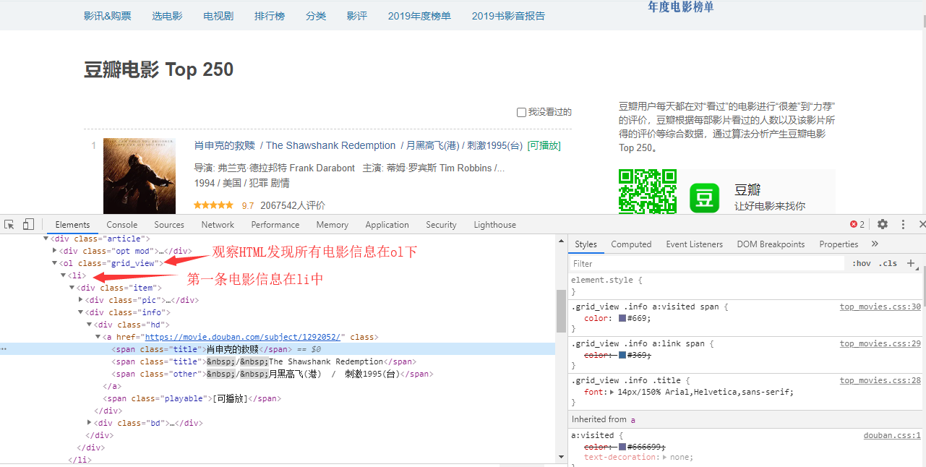Collapse the ol class="grid_view" node
Viewport: 926px width, 467px height.
(x=55, y=263)
